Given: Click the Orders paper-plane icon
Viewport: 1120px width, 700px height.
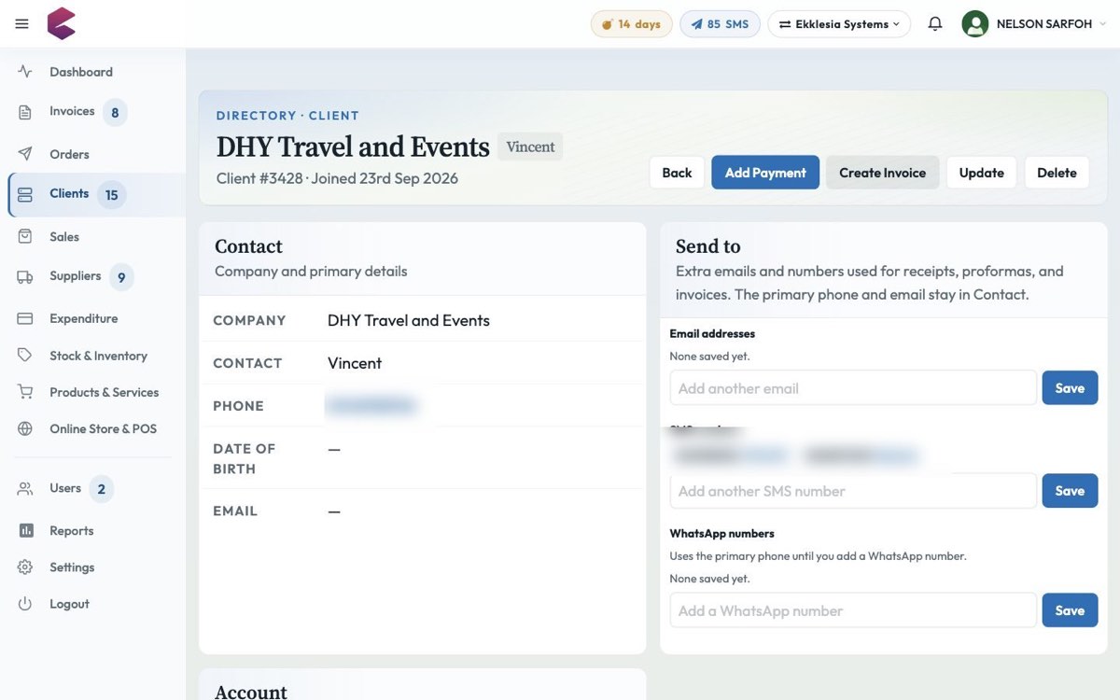Looking at the screenshot, I should pyautogui.click(x=25, y=154).
